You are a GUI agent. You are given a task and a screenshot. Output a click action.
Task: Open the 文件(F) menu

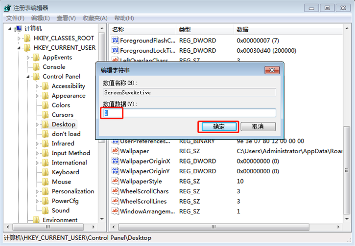pyautogui.click(x=15, y=18)
